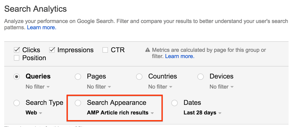The image size is (294, 127).
Task: Select the Queries radio button
Action: (x=17, y=77)
